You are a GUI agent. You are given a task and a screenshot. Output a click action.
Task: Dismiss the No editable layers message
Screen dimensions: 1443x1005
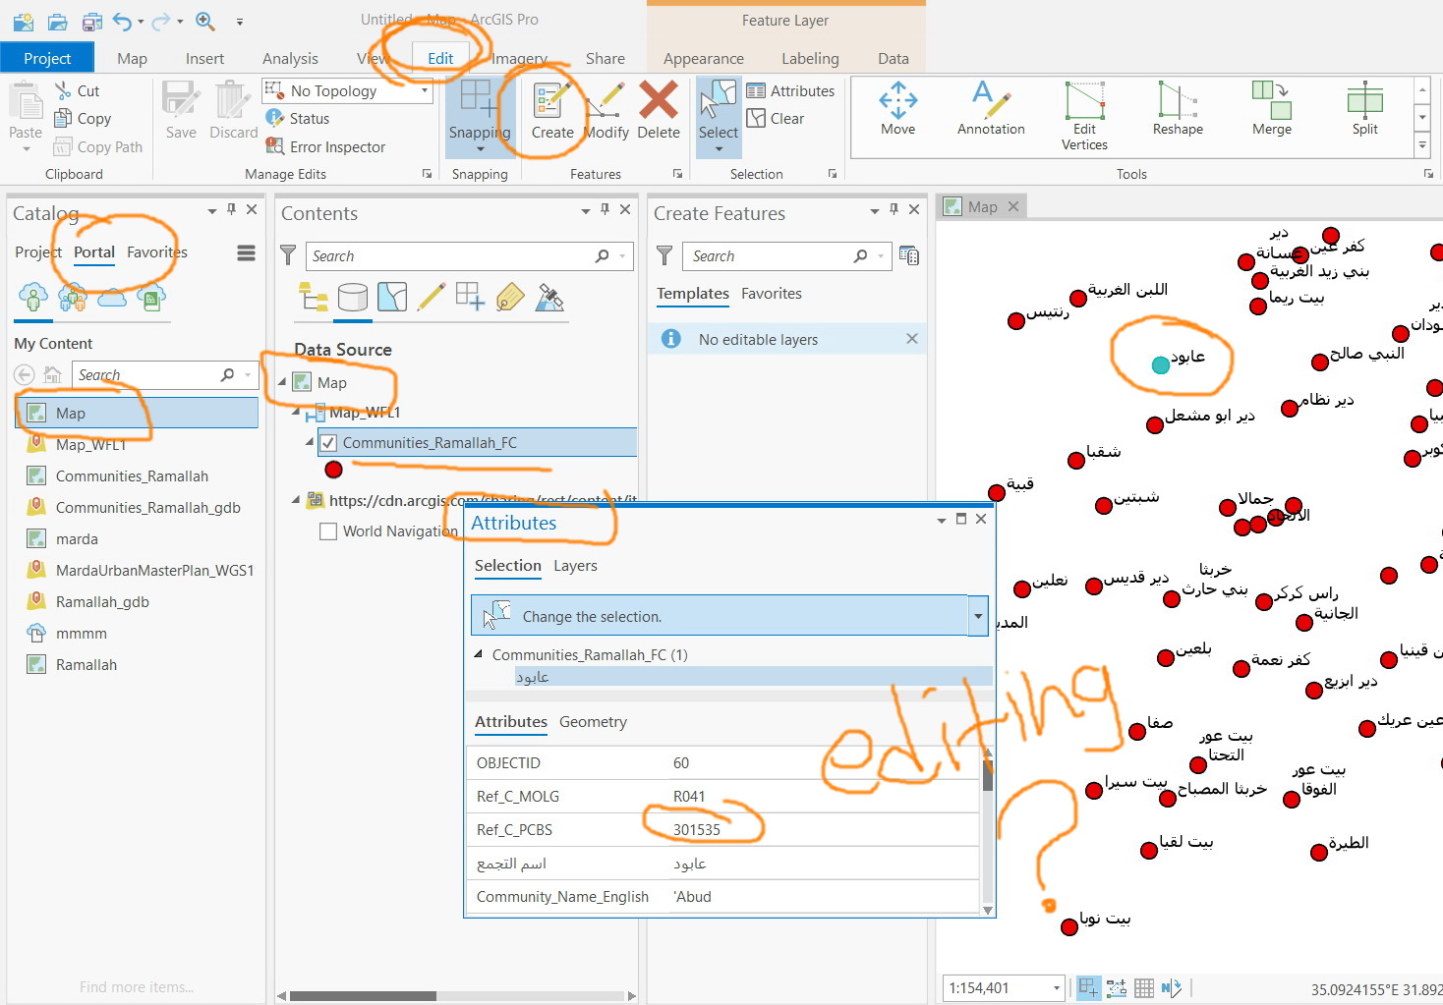coord(912,339)
